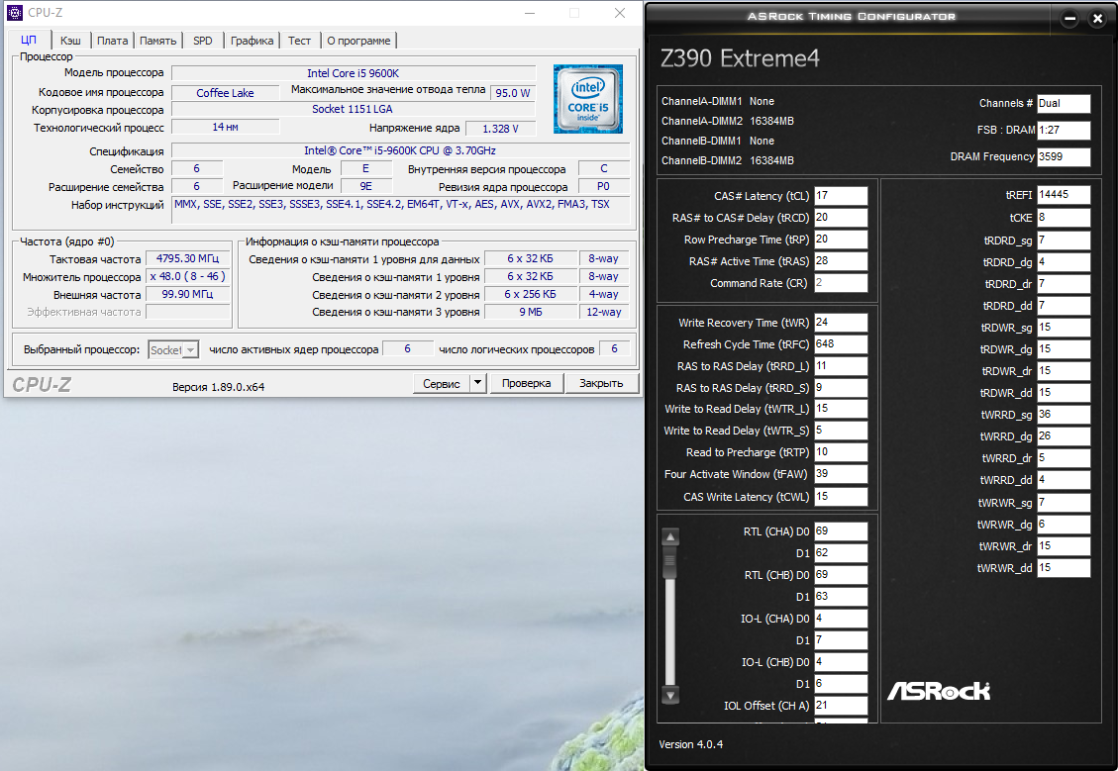
Task: Click the ASRock logo in Timing Configurator
Action: coord(939,691)
